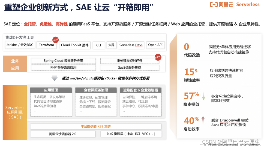Viewport: 264px width, 147px height.
Task: Click the 弹性效率 label
Action: coord(192,80)
